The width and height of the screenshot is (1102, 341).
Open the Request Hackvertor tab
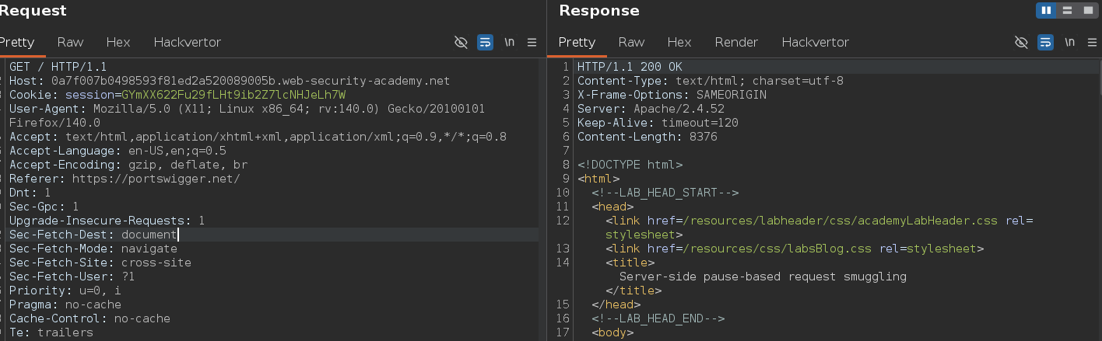[x=188, y=42]
